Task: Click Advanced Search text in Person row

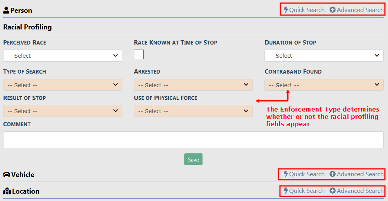Action: pyautogui.click(x=360, y=10)
